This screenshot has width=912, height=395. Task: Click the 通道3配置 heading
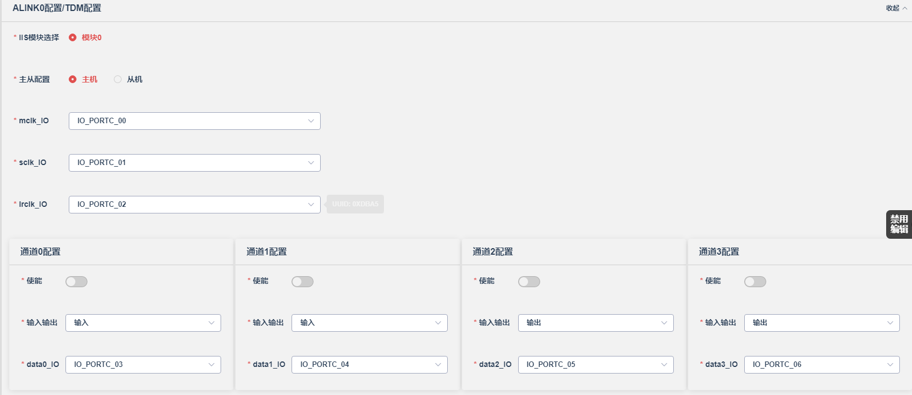click(x=719, y=252)
